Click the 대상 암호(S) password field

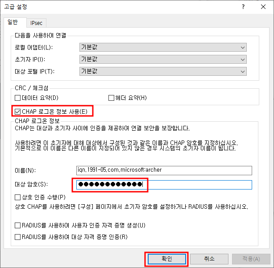point(164,185)
